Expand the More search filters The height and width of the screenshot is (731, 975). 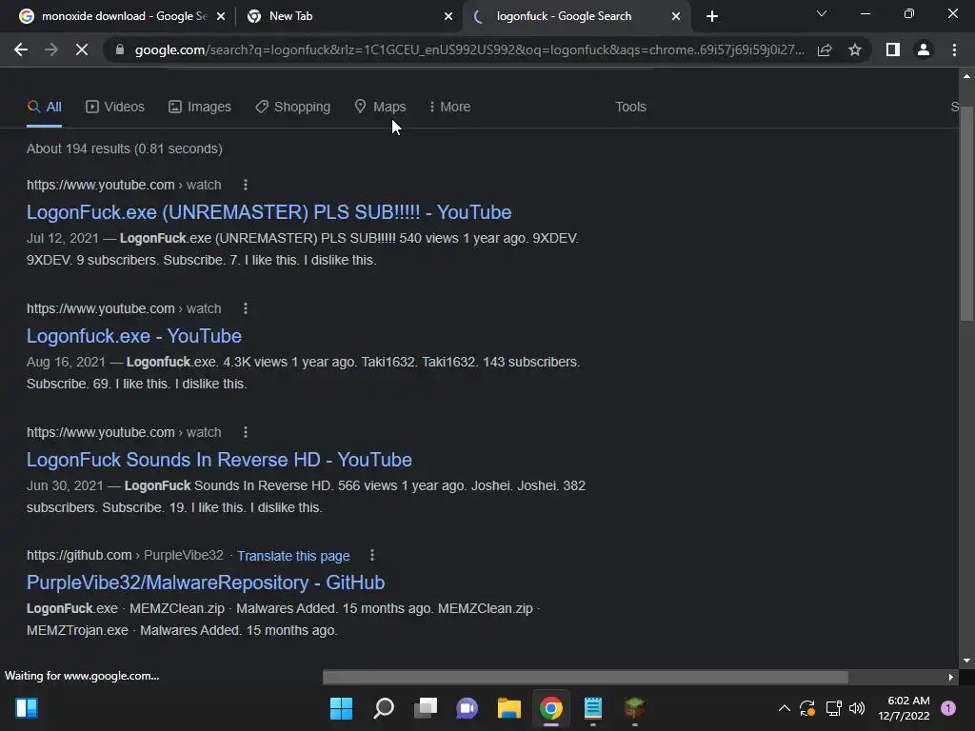[x=449, y=107]
